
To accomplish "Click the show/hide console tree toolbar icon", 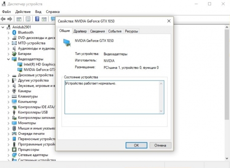I will pyautogui.click(x=19, y=19).
